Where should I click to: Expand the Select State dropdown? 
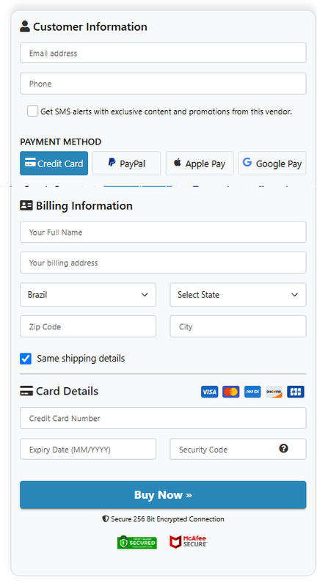(x=238, y=295)
